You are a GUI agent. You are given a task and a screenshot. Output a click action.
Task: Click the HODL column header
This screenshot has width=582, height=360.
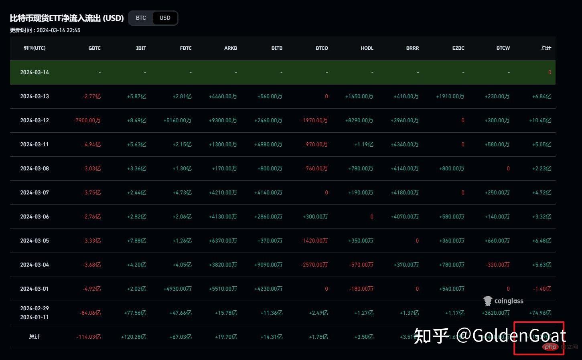(367, 48)
